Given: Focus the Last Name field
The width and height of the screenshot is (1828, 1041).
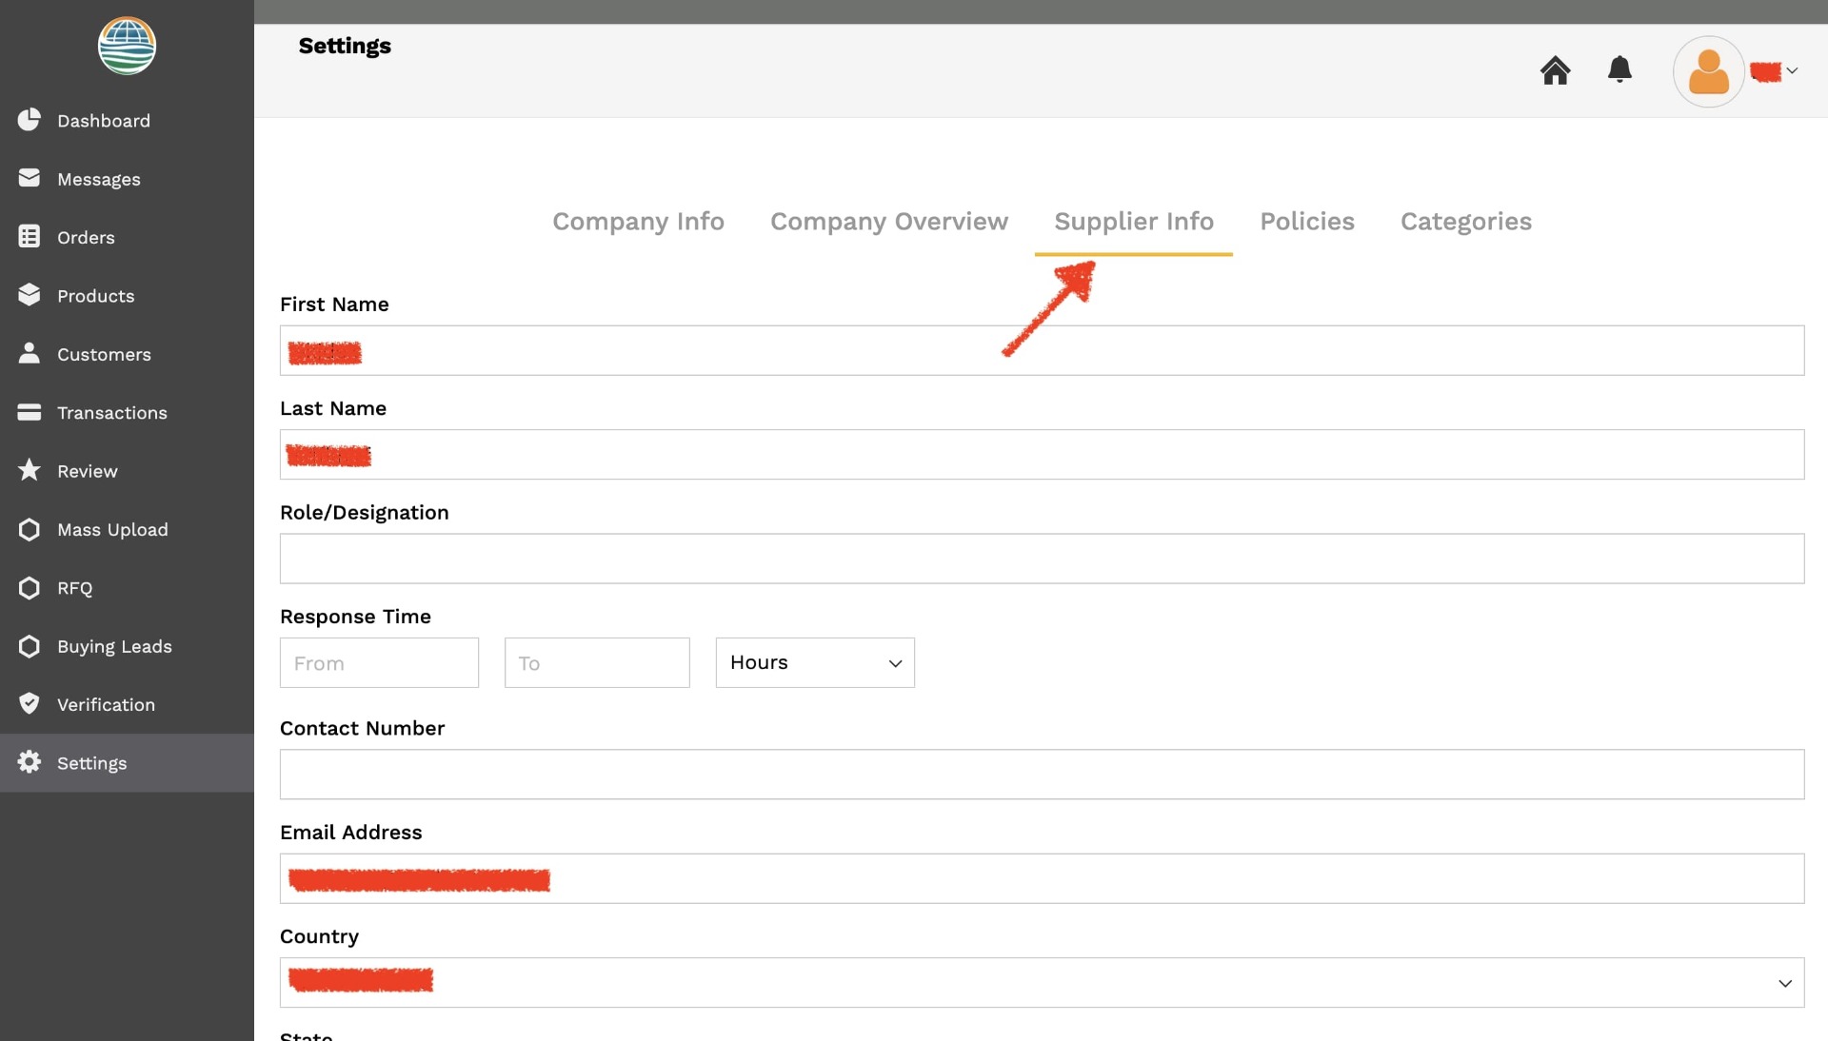Looking at the screenshot, I should [x=1042, y=454].
